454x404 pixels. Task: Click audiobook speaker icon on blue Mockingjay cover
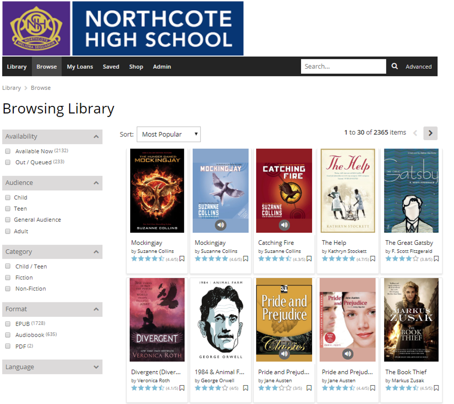pyautogui.click(x=221, y=225)
